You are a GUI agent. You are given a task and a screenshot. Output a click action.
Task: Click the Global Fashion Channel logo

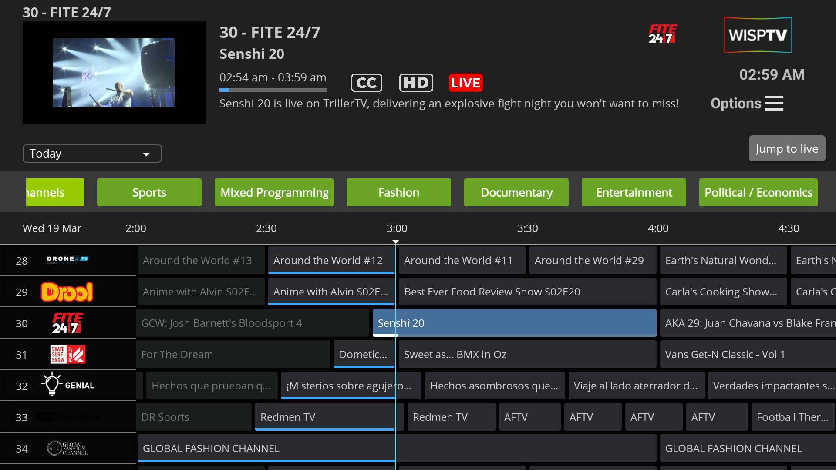[67, 448]
